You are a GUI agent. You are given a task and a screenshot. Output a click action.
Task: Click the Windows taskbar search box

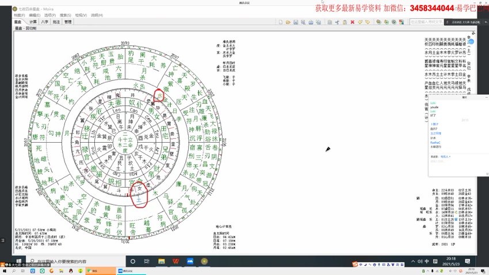(x=76, y=261)
